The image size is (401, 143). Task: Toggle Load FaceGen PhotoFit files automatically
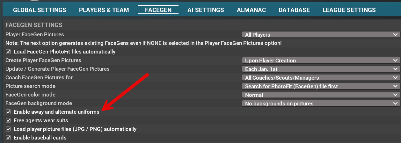point(9,52)
